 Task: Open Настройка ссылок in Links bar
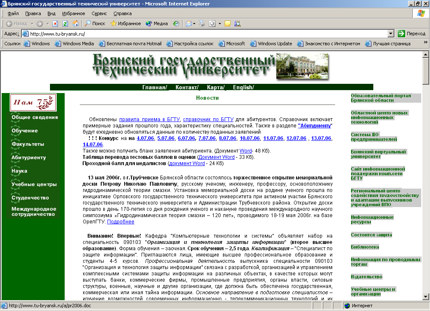pyautogui.click(x=190, y=44)
